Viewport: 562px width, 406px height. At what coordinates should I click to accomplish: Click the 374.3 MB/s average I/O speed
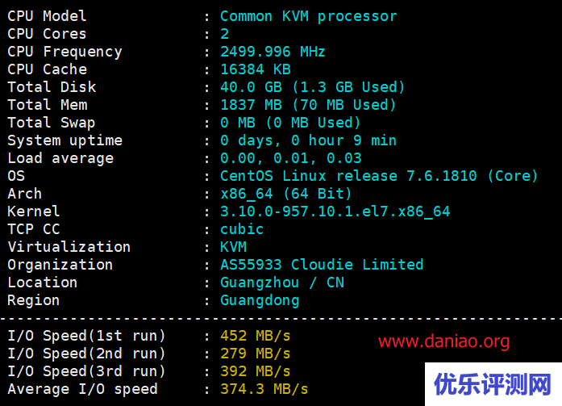point(264,389)
